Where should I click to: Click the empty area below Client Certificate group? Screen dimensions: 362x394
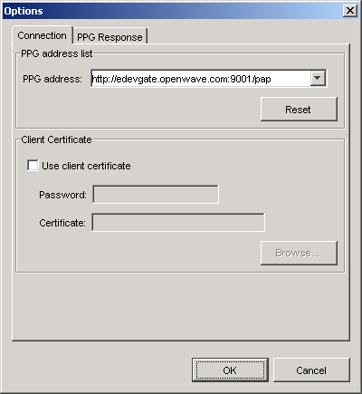pyautogui.click(x=180, y=306)
